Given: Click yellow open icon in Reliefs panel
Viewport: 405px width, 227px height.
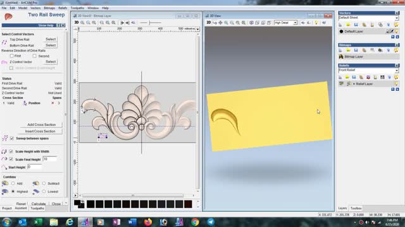Looking at the screenshot, I should [347, 77].
